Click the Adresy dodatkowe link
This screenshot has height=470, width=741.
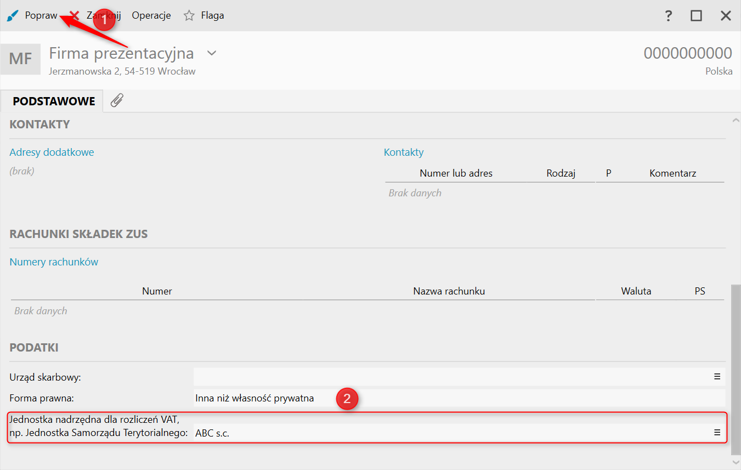[x=52, y=152]
